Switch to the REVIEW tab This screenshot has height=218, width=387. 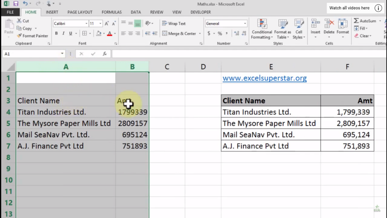(157, 12)
